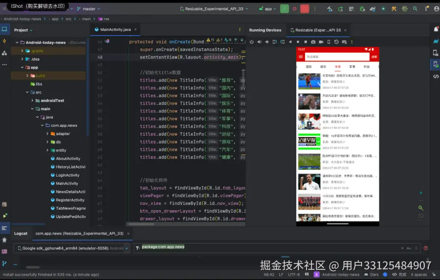Expand the .gradle folder in project tree
This screenshot has width=440, height=280.
22,51
